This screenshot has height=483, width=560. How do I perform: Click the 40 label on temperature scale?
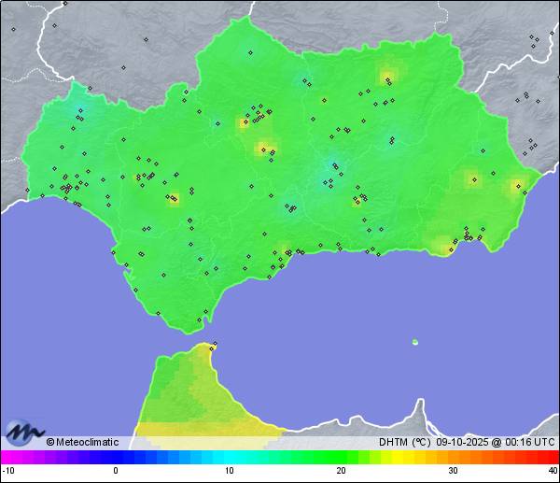click(553, 471)
